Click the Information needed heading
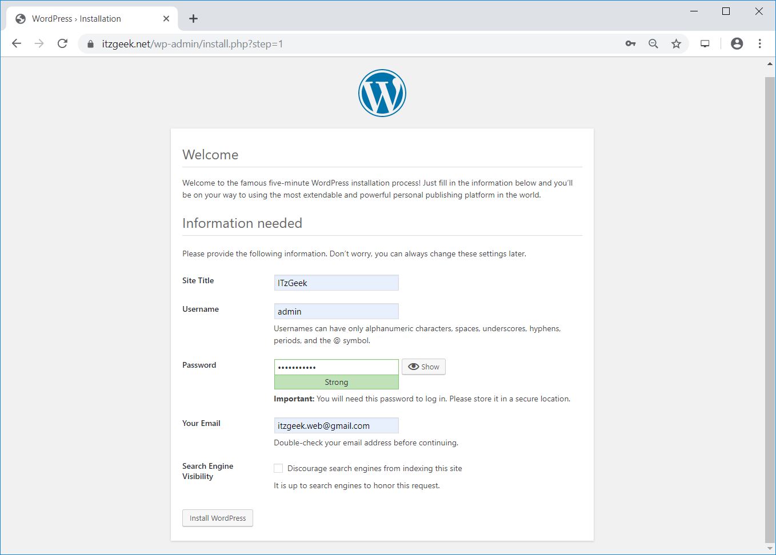776x555 pixels. pyautogui.click(x=242, y=223)
